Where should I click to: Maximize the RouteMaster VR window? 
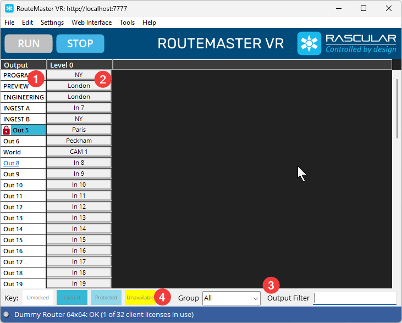[x=364, y=8]
